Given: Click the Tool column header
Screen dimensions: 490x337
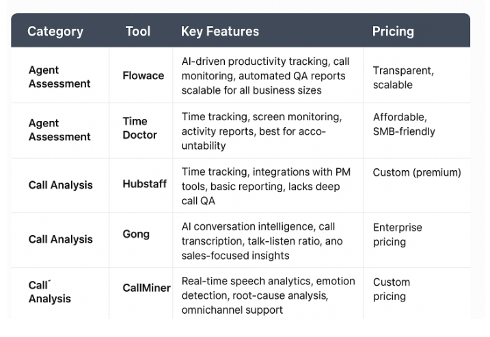Looking at the screenshot, I should pyautogui.click(x=138, y=31).
